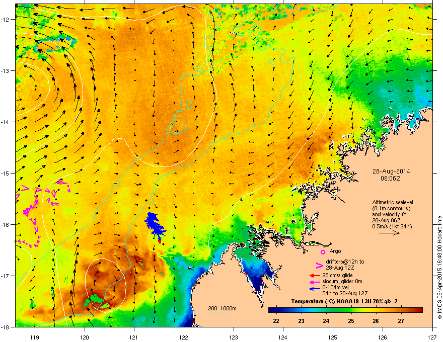Click the 06:06Z time label
Viewport: 443px width, 342px height.
click(391, 179)
